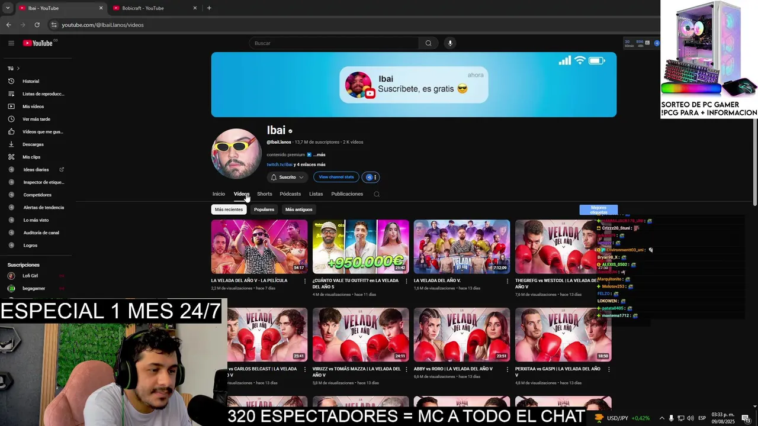Screen dimensions: 758x426
Task: Open the Shorts channel tab
Action: 265,194
